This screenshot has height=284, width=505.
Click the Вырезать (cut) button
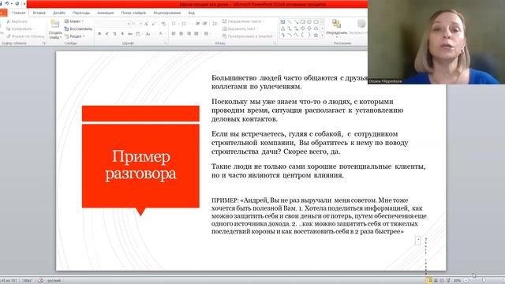pos(17,21)
